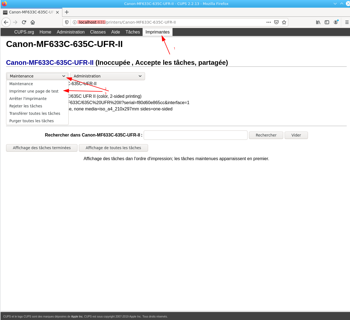Go to home page with the house icon

(33, 22)
